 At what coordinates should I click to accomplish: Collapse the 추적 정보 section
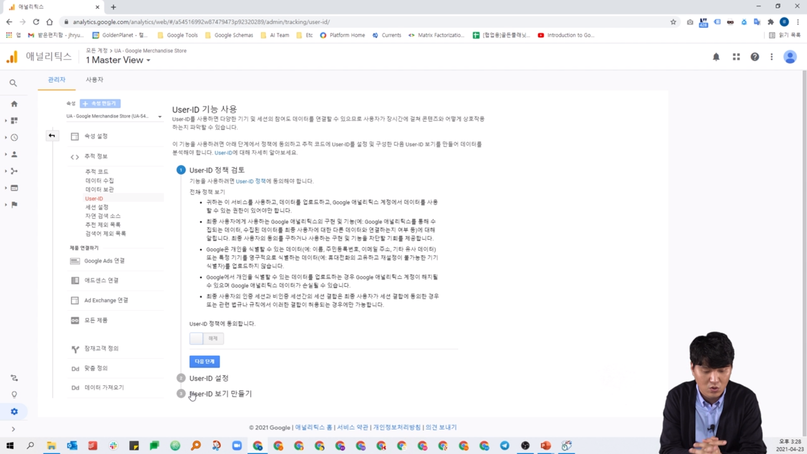coord(96,156)
